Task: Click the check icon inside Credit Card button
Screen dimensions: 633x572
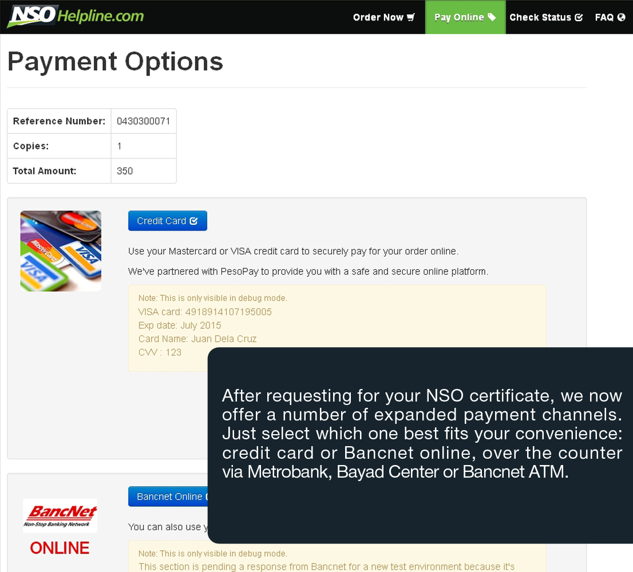Action: pyautogui.click(x=193, y=221)
